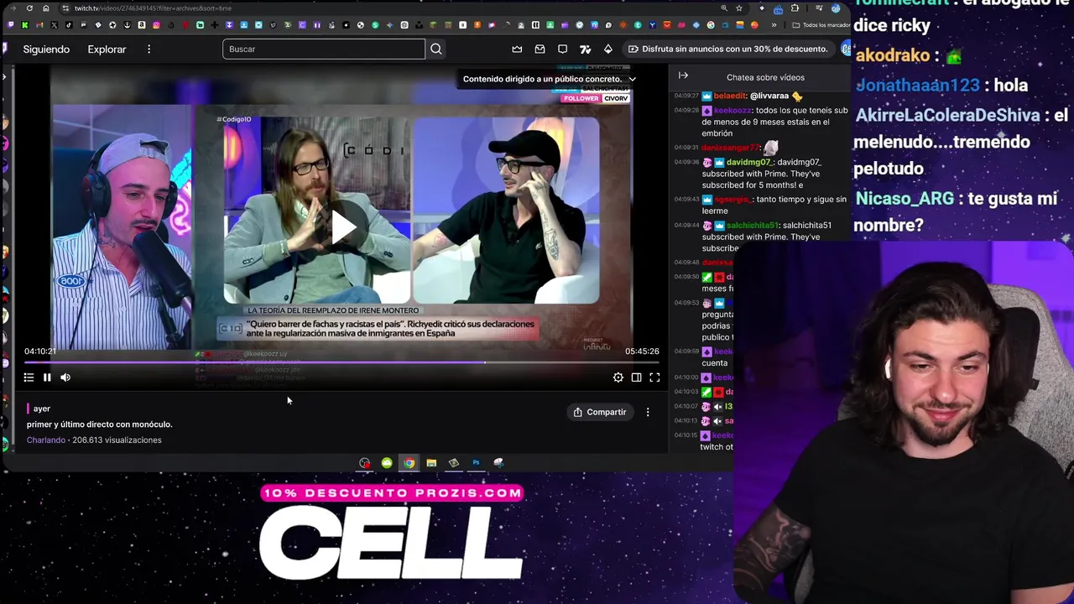The height and width of the screenshot is (604, 1074).
Task: Expand bookmarks bar overflow chevron
Action: click(x=774, y=25)
